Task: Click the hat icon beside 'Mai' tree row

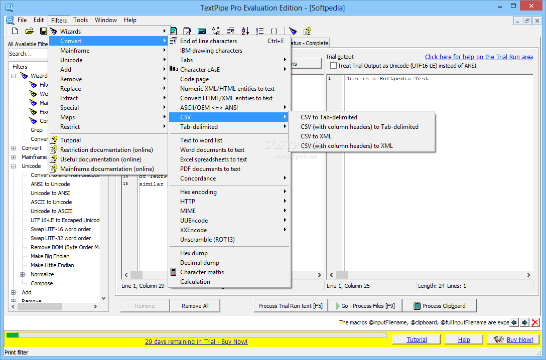Action: point(33,103)
